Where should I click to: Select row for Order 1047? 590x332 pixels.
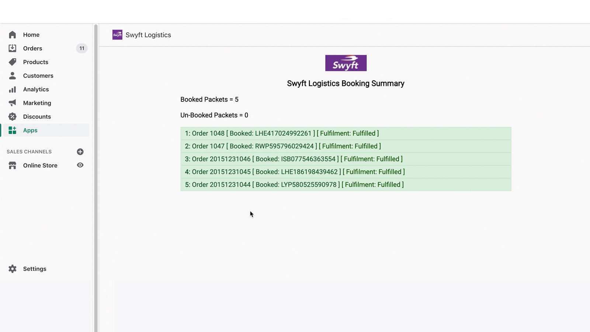(x=346, y=146)
